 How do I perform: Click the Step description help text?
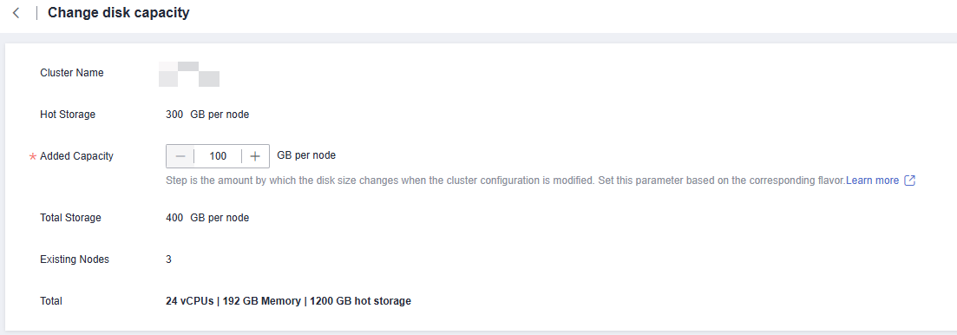(x=505, y=181)
